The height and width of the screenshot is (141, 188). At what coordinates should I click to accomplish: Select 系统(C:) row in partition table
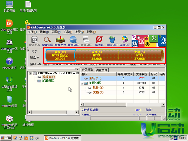click(x=123, y=78)
